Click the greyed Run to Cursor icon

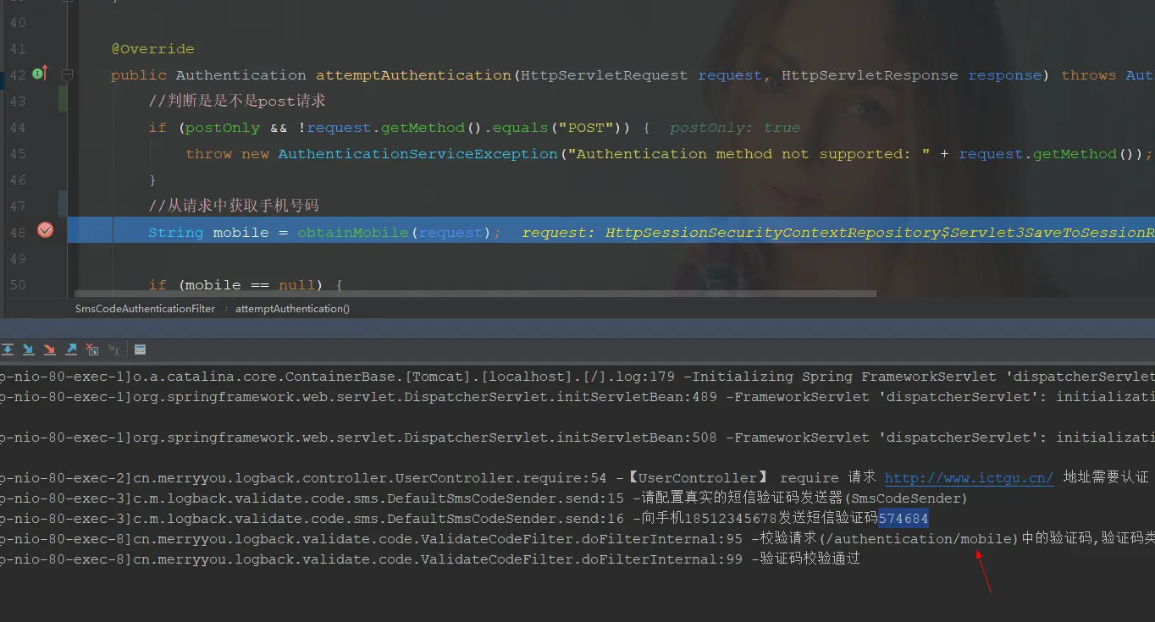click(113, 349)
